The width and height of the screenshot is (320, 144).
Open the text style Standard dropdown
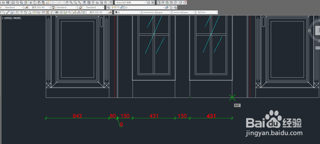click(x=13, y=7)
